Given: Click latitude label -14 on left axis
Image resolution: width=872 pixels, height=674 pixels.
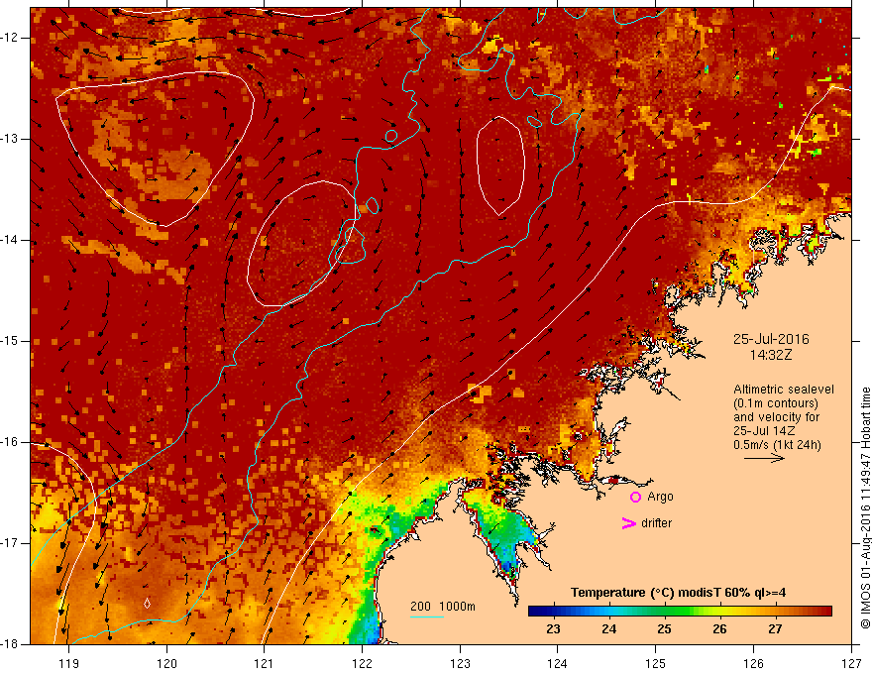Looking at the screenshot, I should pos(10,240).
